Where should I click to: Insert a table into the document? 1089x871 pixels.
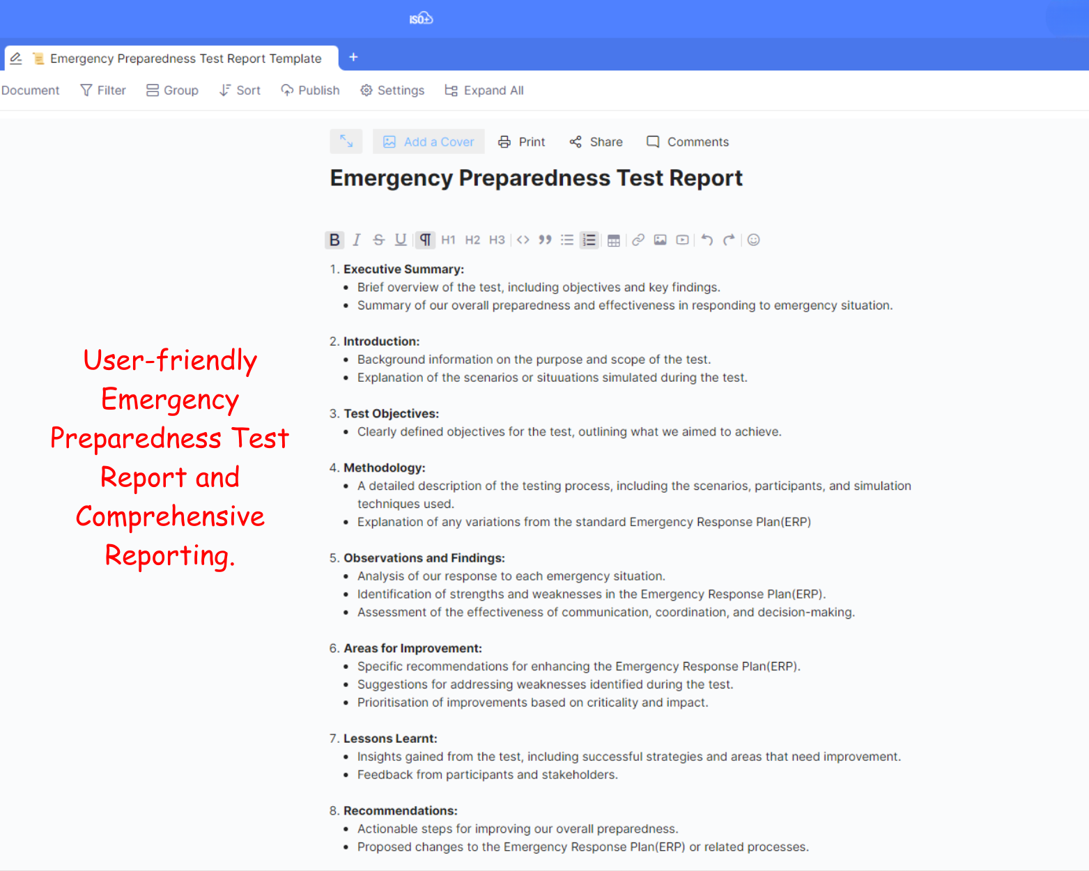tap(613, 240)
